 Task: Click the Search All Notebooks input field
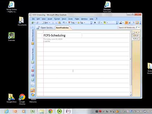(x=127, y=28)
